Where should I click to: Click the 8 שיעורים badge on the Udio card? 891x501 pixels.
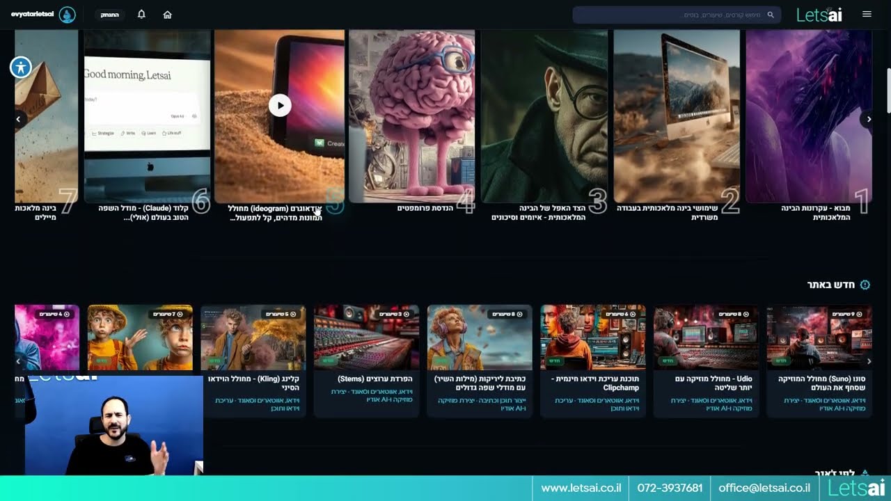coord(734,314)
